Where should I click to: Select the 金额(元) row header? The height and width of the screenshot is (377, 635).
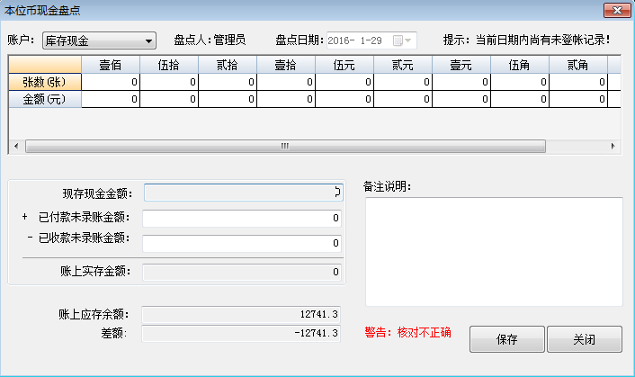click(x=45, y=100)
